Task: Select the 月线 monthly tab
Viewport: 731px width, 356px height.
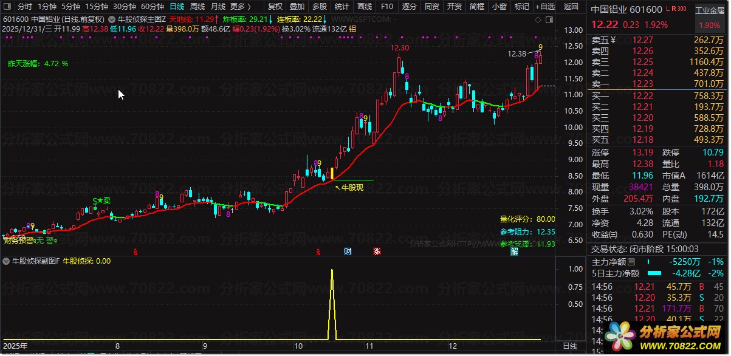Action: coord(218,7)
